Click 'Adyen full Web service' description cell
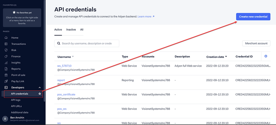This screenshot has height=125, width=276. [188, 66]
